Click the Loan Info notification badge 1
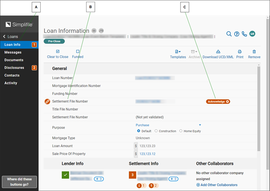Screen dimensions: 270x191 point(34,45)
